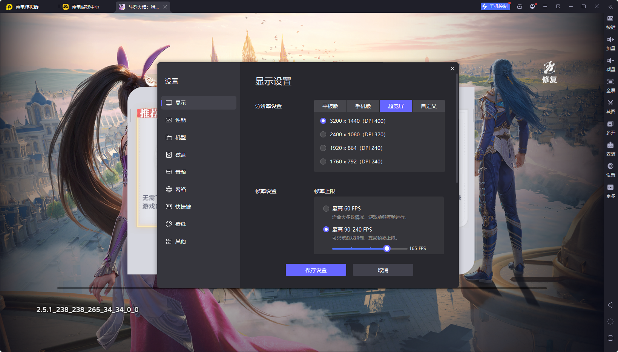Open the 按键 keyboard mapping tool
This screenshot has width=618, height=352.
(610, 22)
